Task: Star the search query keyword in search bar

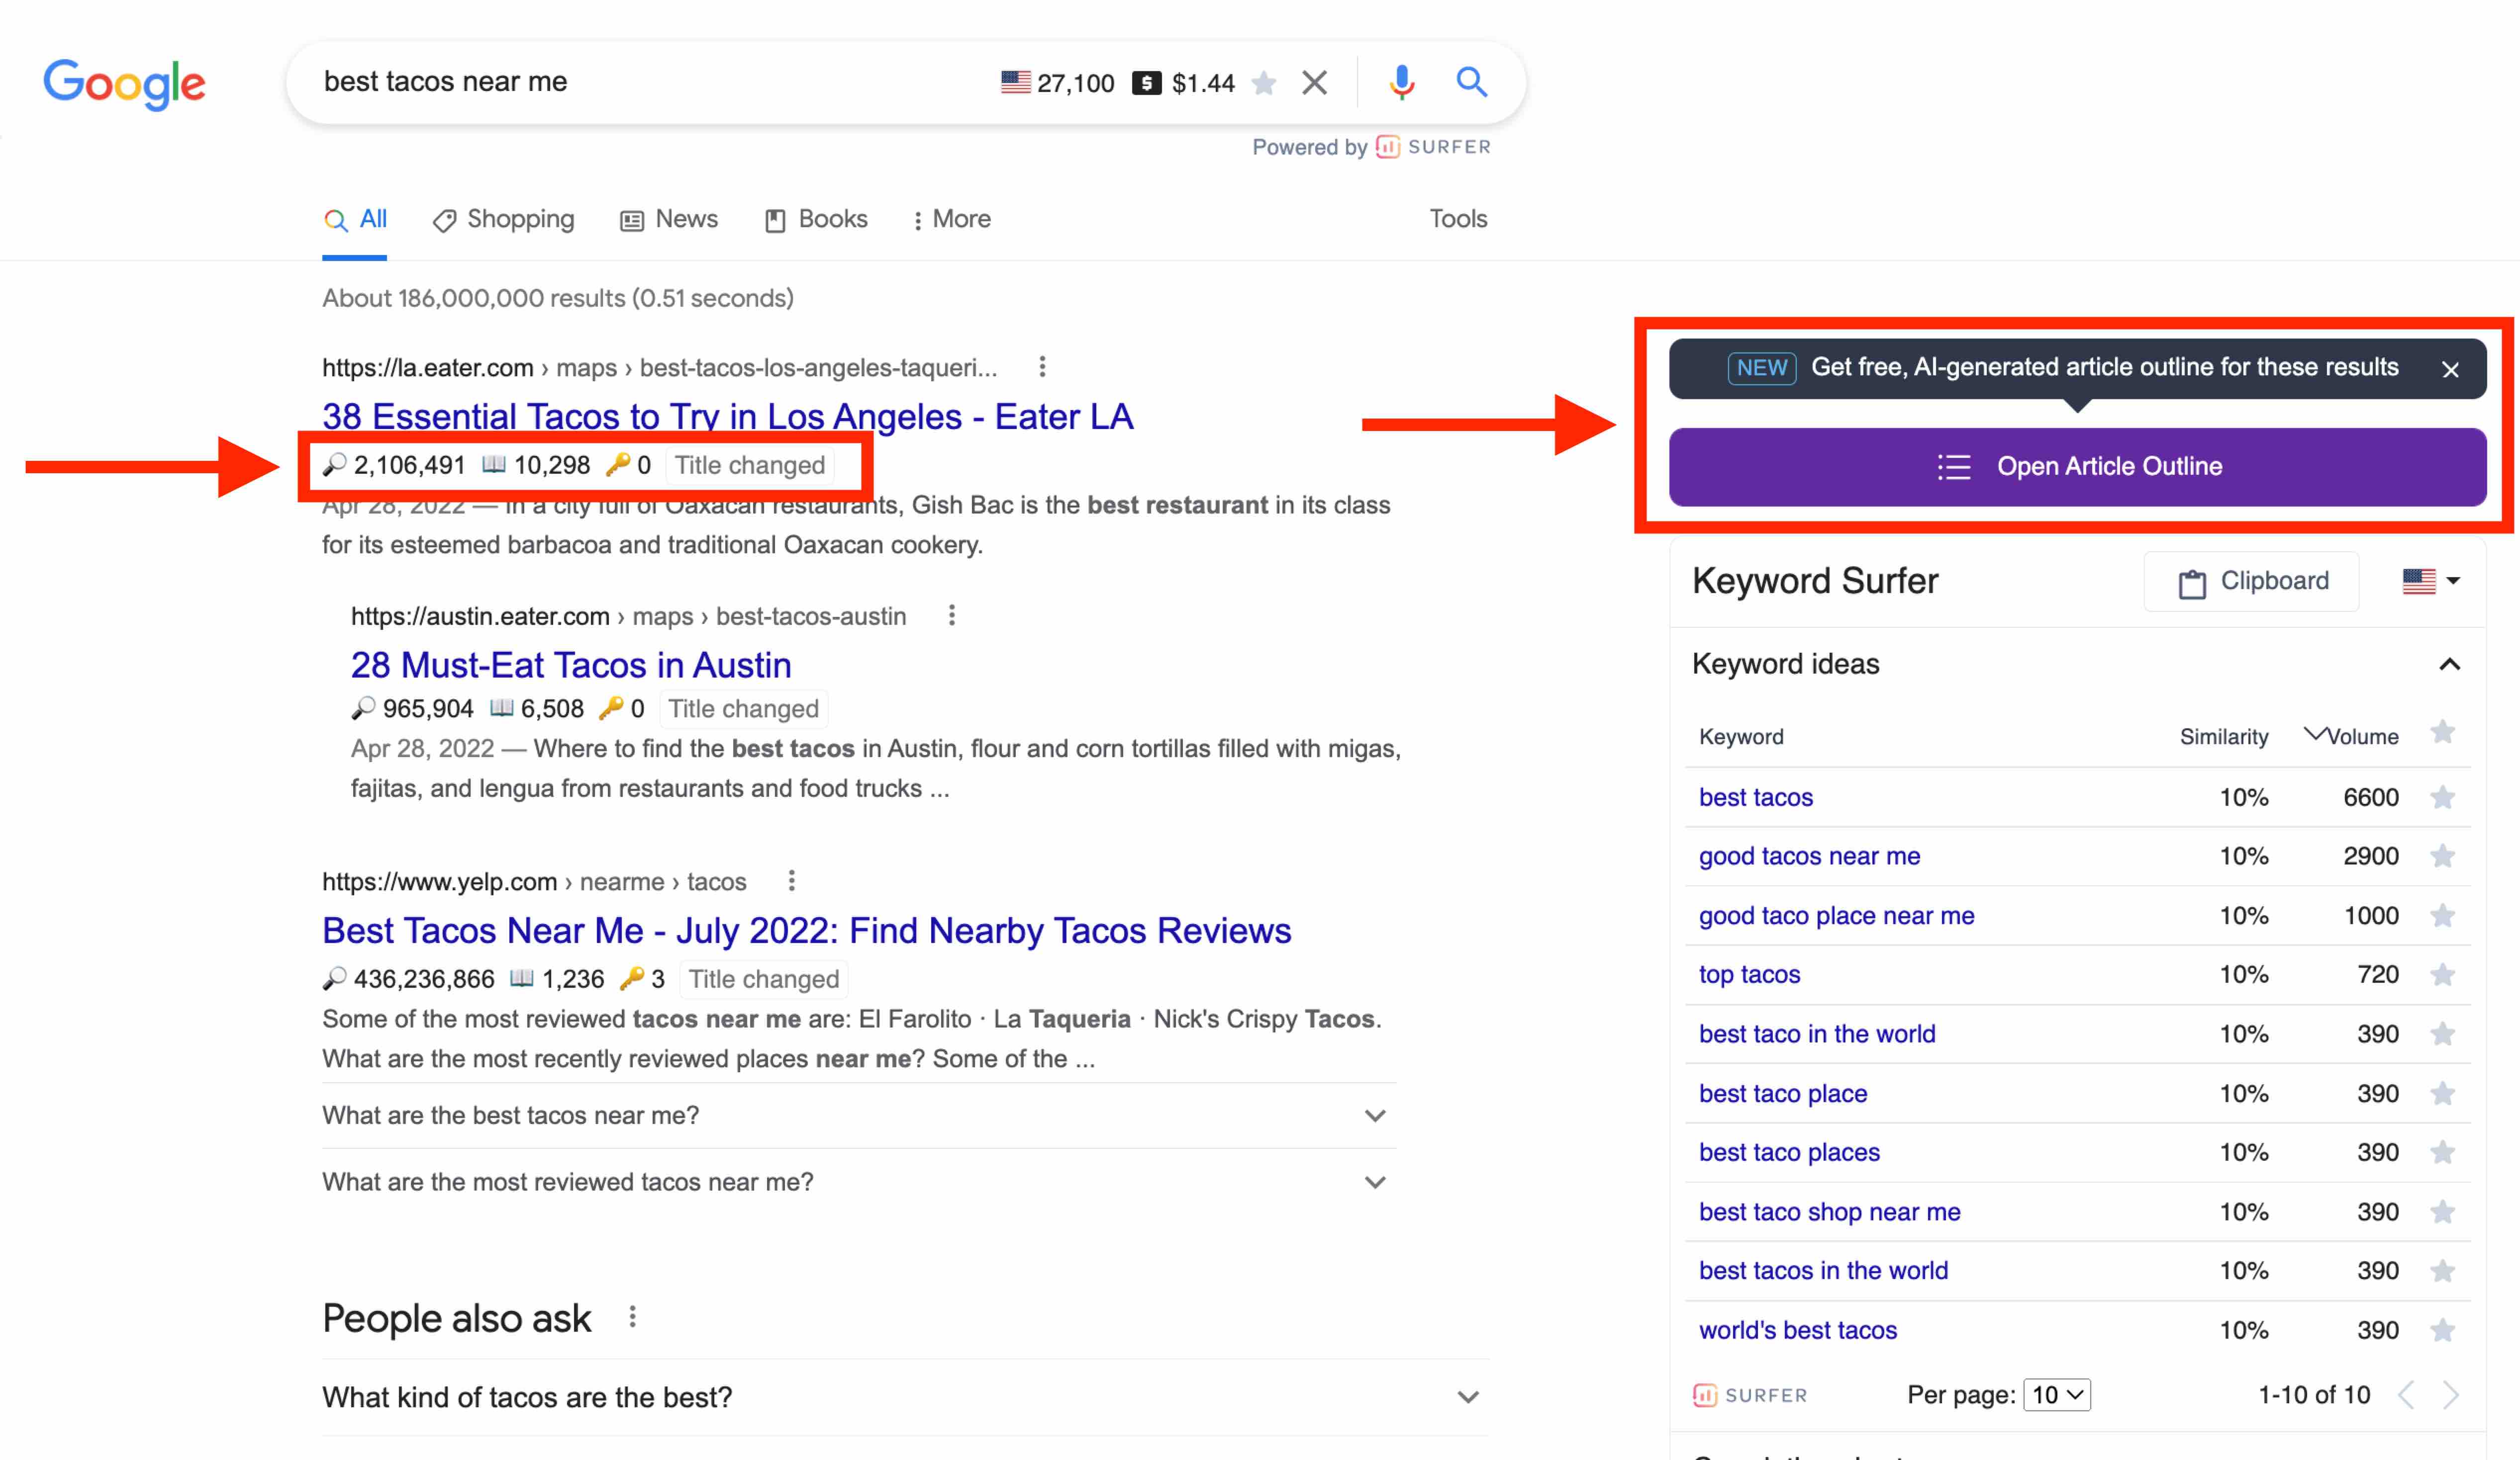Action: coord(1264,83)
